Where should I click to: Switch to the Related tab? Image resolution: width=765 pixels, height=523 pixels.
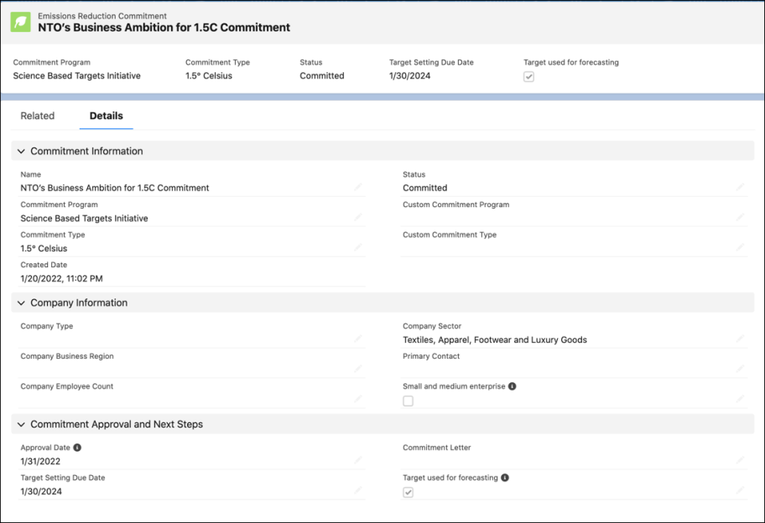[x=38, y=116]
